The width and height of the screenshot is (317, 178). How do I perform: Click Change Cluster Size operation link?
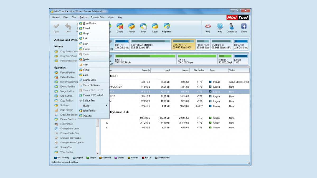70,133
